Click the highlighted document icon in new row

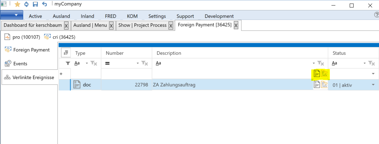tap(317, 74)
